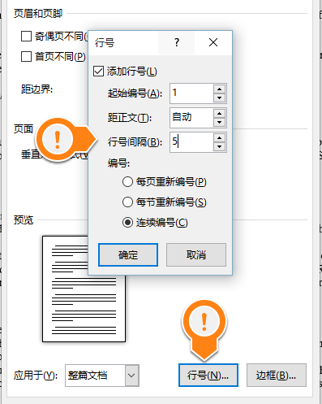Decrease the 距正文 value with down arrow
Viewport: 322px width, 404px height.
pos(219,122)
